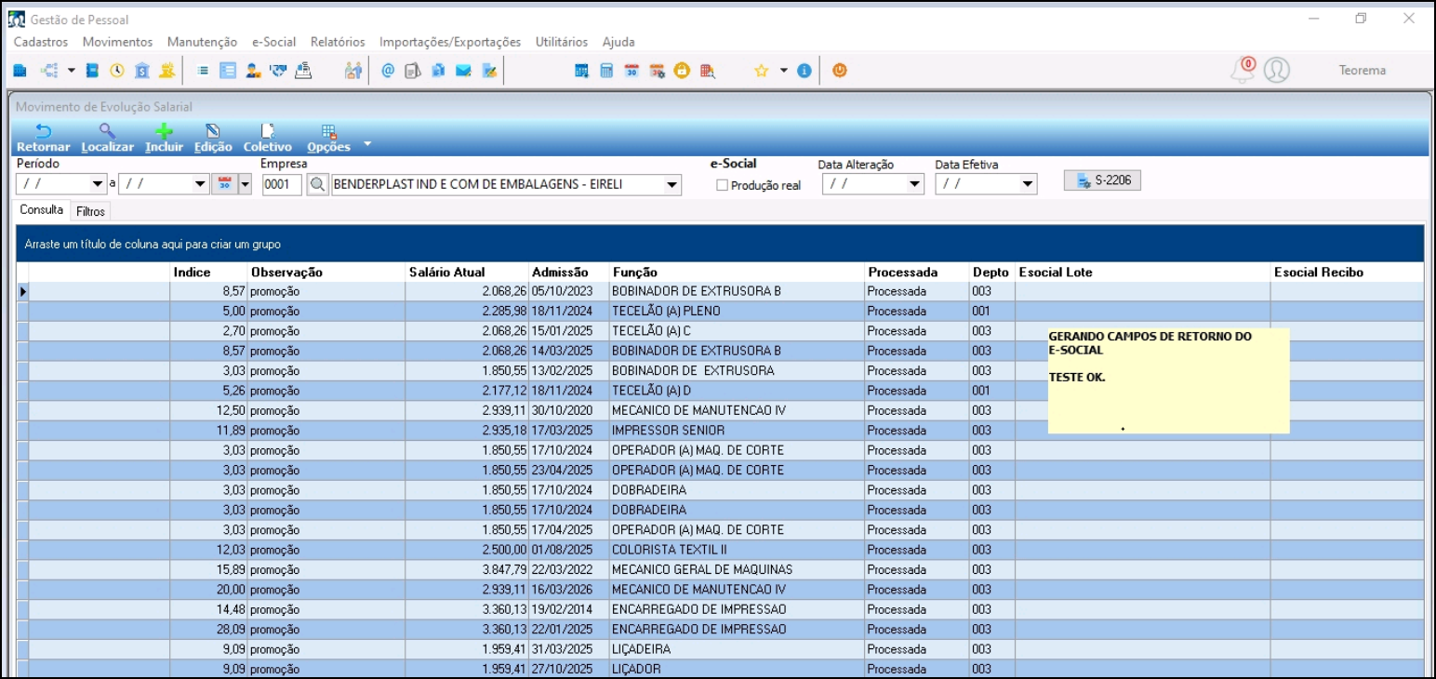Enable the Produção real checkbox
Image resolution: width=1436 pixels, height=679 pixels.
point(722,185)
